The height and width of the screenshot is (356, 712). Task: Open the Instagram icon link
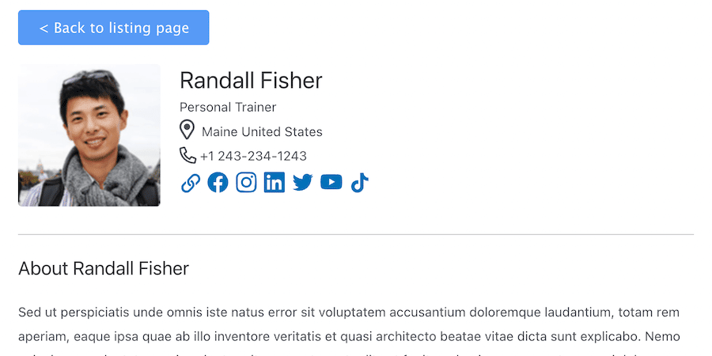pos(246,183)
